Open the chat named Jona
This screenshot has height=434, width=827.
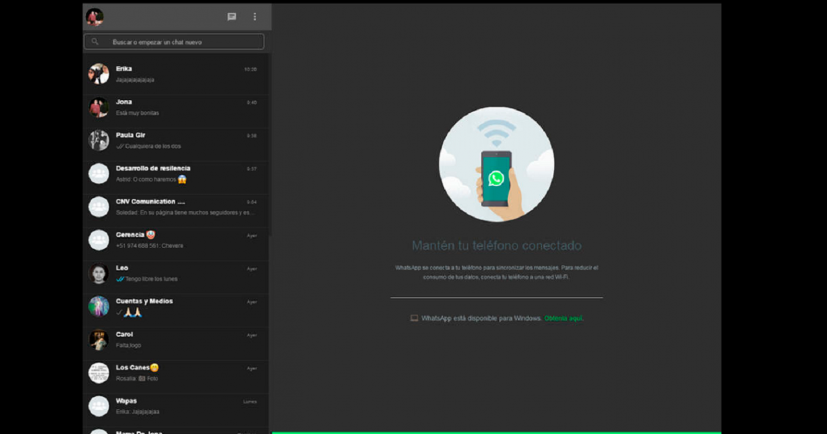click(x=124, y=102)
